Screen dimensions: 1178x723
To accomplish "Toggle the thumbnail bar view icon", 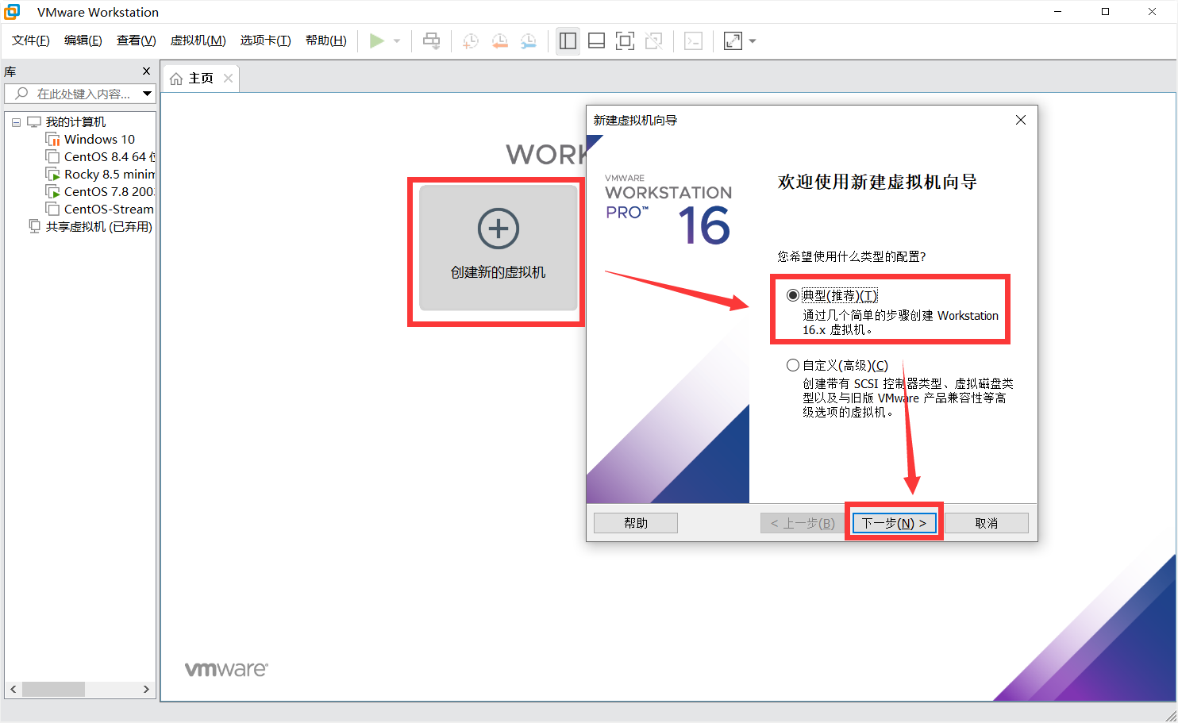I will tap(596, 41).
